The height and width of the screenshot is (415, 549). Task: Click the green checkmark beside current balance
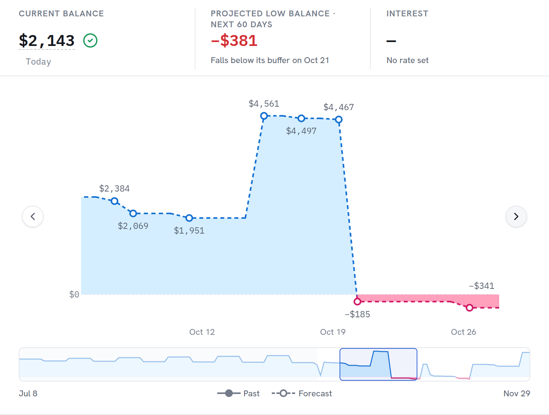click(x=90, y=40)
